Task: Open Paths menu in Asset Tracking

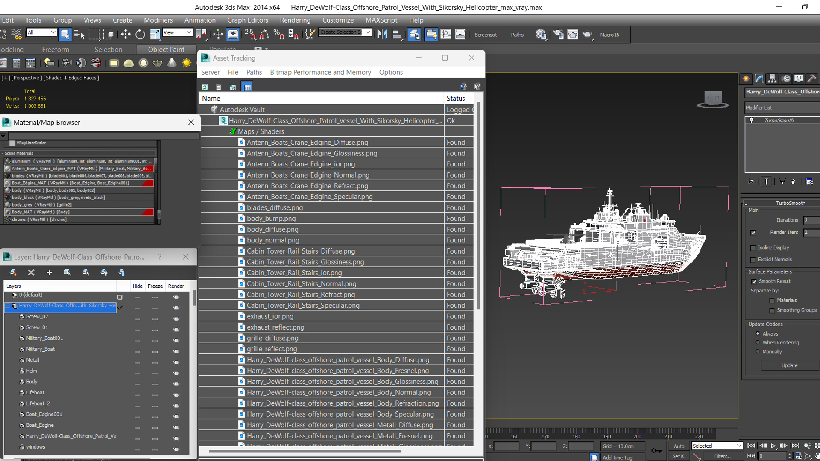Action: tap(254, 72)
